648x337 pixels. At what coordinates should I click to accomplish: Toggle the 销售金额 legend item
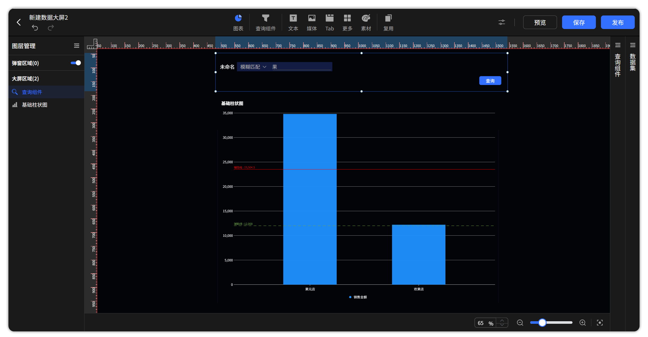(358, 297)
